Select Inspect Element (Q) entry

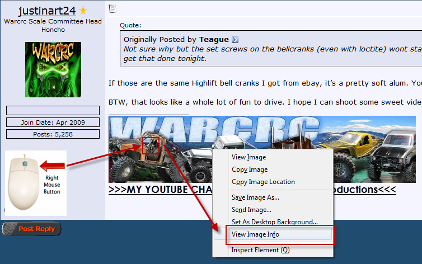260,250
